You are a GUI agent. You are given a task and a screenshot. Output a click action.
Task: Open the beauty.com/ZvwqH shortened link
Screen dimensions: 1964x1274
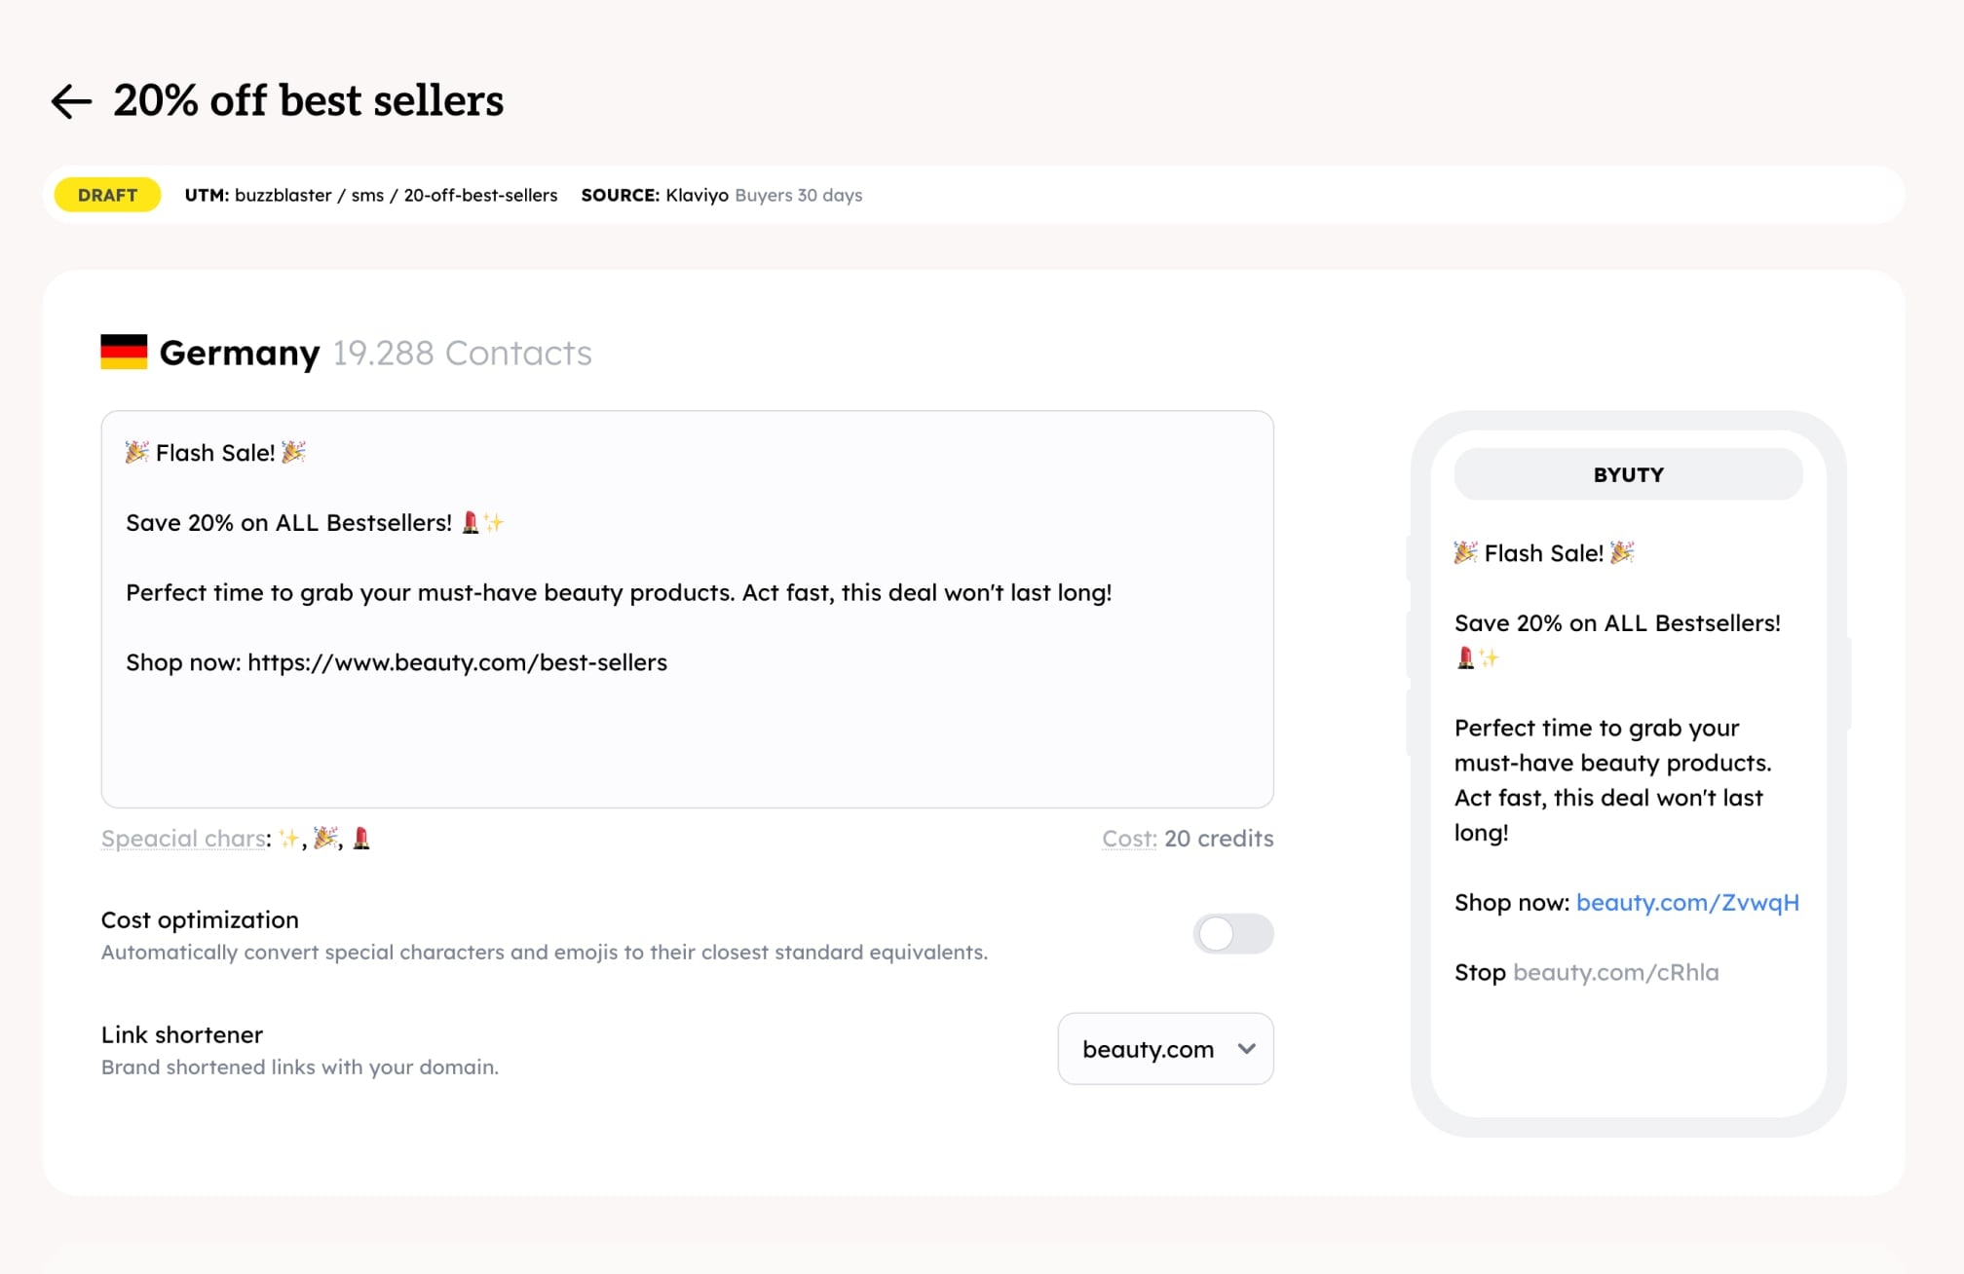1687,903
